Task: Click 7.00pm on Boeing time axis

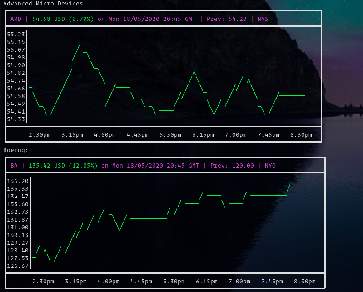Action: point(239,282)
